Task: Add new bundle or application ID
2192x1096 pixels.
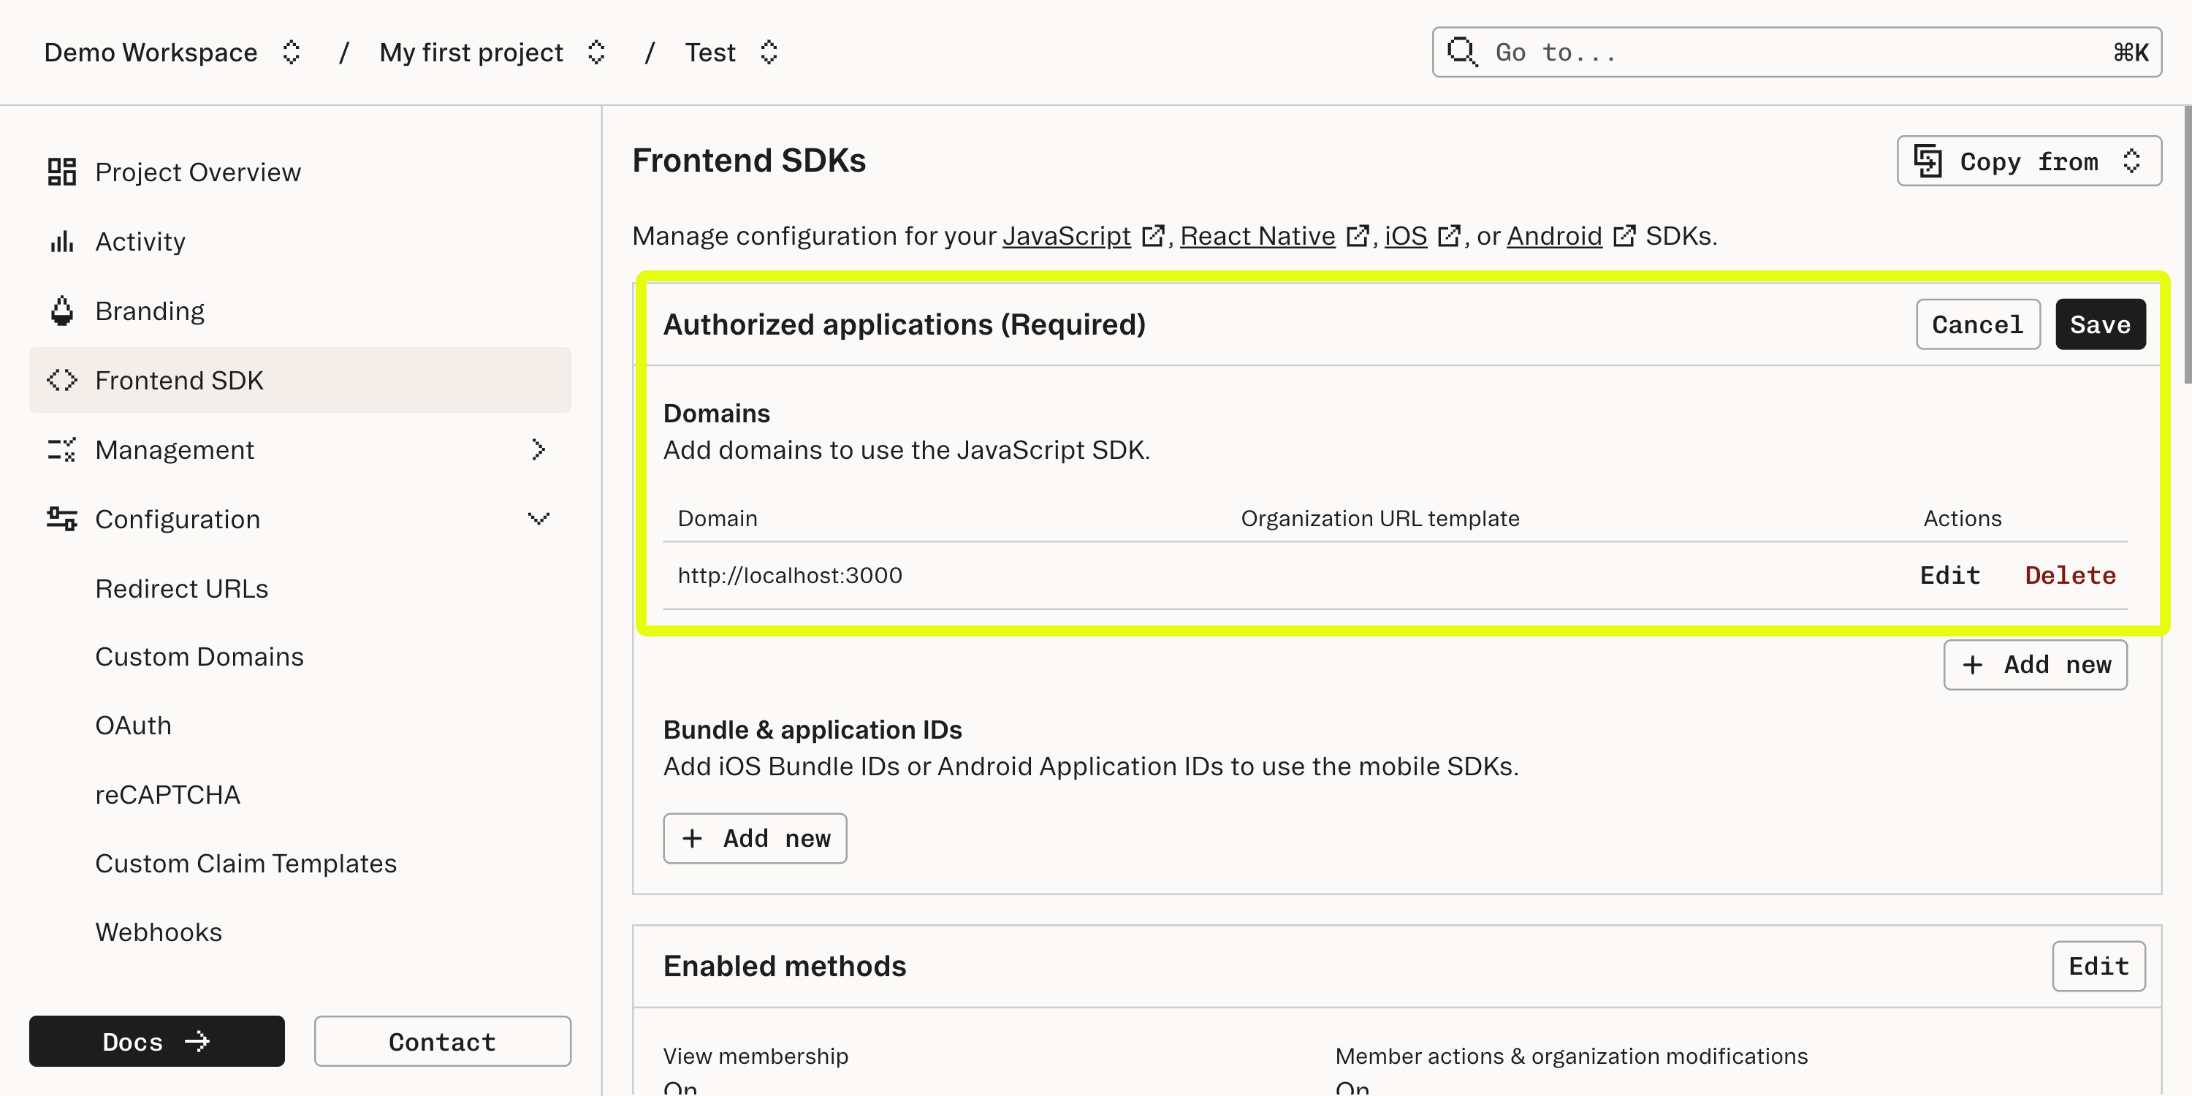Action: (755, 838)
